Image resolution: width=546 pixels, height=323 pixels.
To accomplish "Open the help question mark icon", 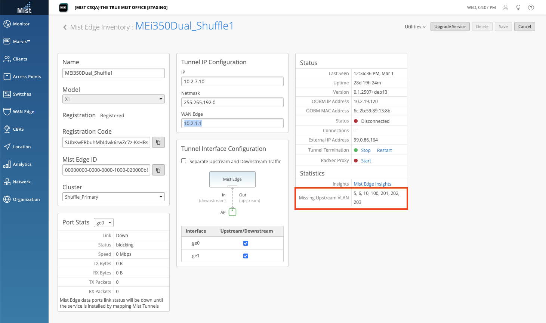I will click(531, 7).
